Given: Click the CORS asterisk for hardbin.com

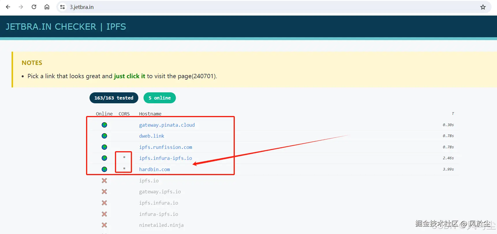Looking at the screenshot, I should [124, 169].
